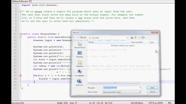This screenshot has height=104, width=186.
Task: Click the 'import java.util.Scanner;' line
Action: pos(40,5)
